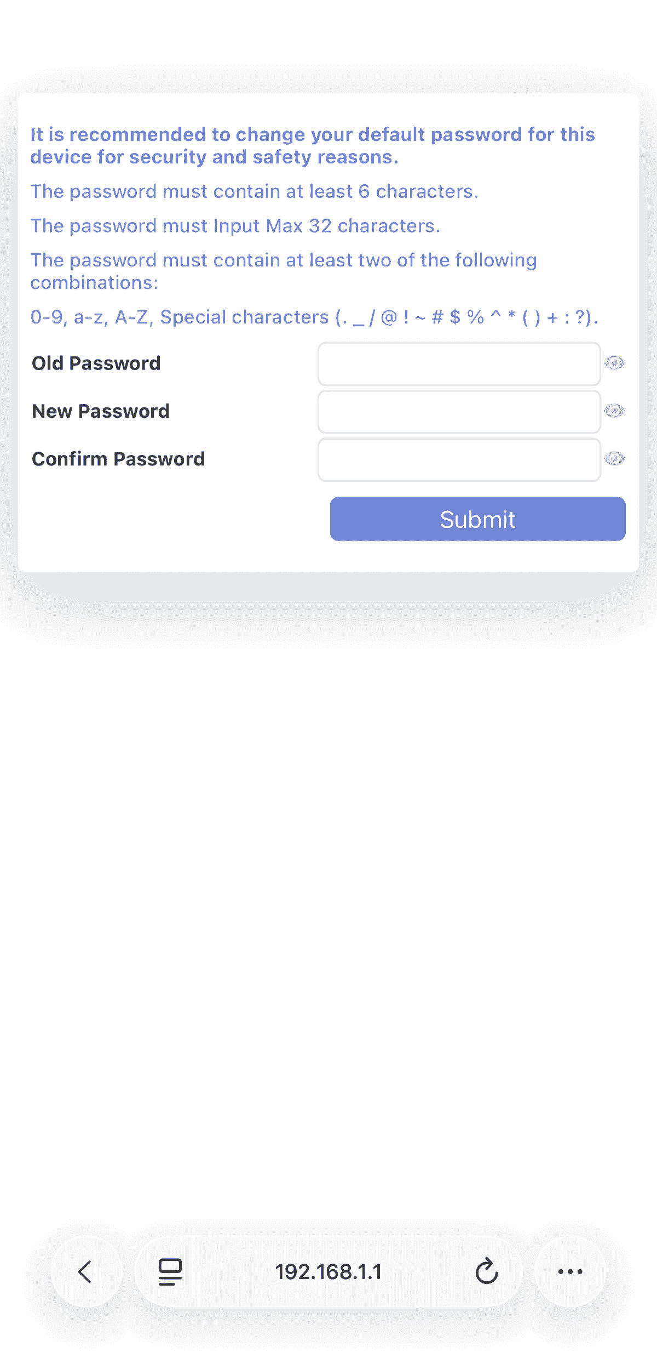Toggle visibility of Confirm Password
The height and width of the screenshot is (1358, 657).
pos(614,458)
